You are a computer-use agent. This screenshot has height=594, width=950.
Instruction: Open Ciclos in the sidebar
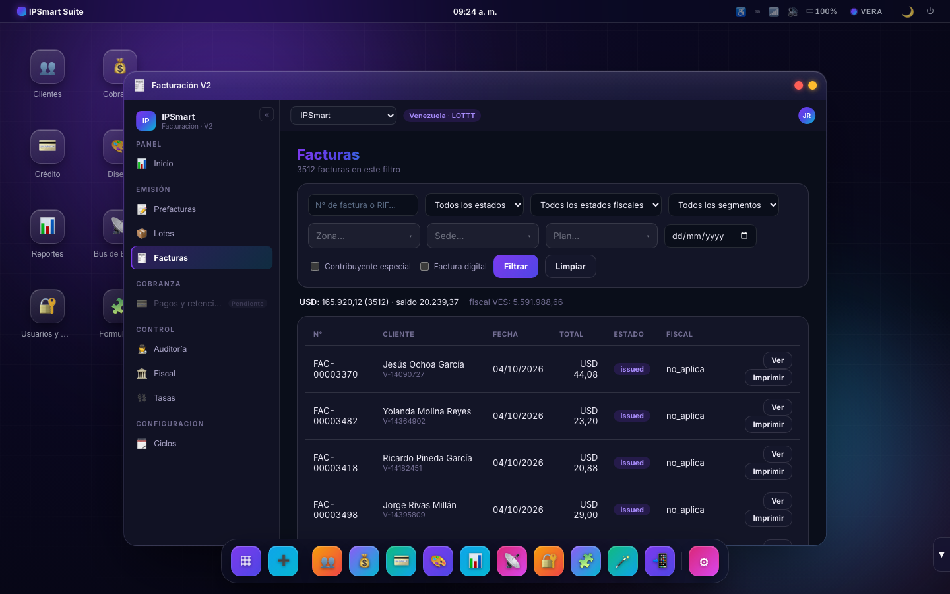tap(202, 444)
